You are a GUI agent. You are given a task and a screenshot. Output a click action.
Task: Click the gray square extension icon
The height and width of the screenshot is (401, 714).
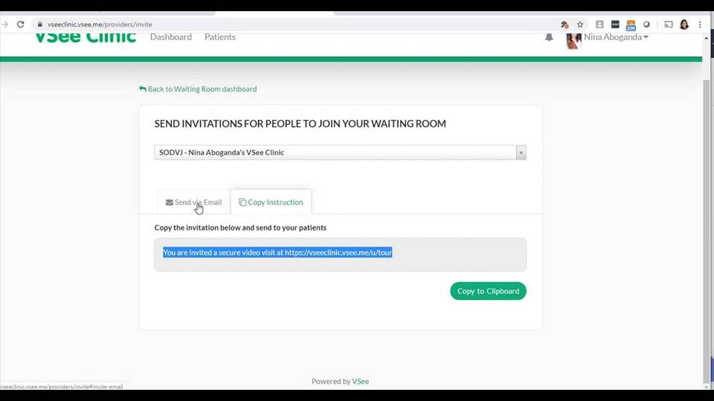[599, 25]
